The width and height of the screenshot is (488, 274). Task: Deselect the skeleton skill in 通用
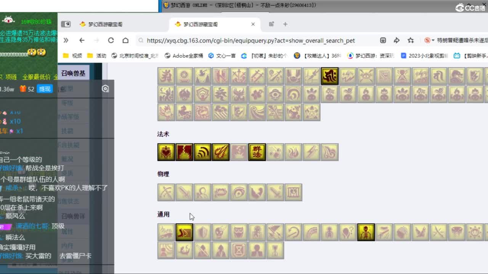(366, 232)
